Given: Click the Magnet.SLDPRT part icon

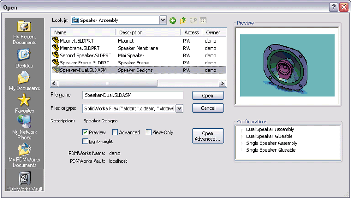Looking at the screenshot, I should (x=56, y=41).
